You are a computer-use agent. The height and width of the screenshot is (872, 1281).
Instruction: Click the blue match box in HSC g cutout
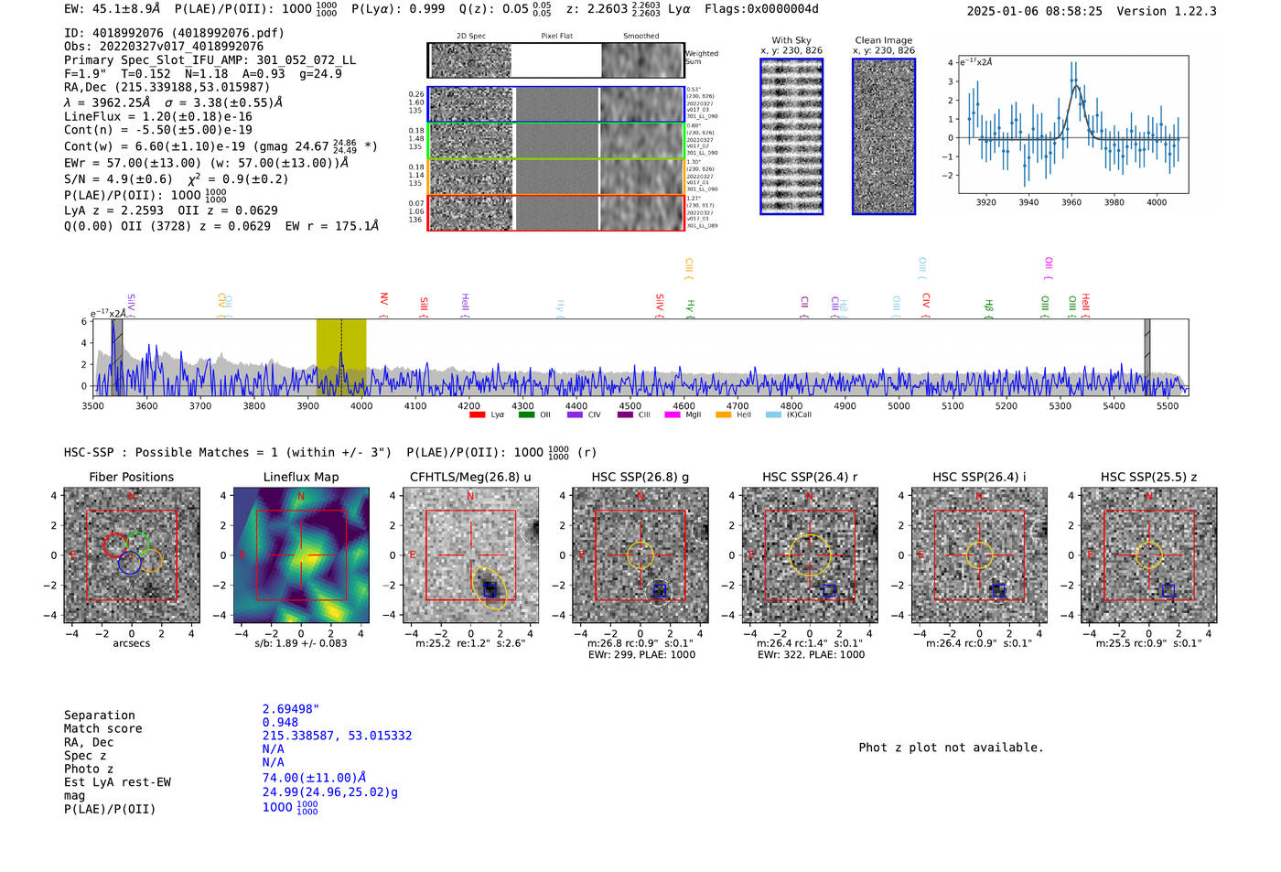click(x=659, y=590)
